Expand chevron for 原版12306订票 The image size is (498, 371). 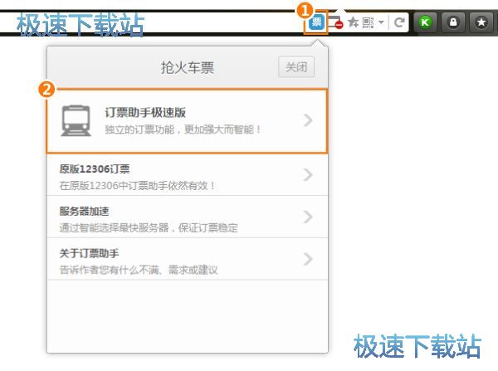click(x=308, y=174)
